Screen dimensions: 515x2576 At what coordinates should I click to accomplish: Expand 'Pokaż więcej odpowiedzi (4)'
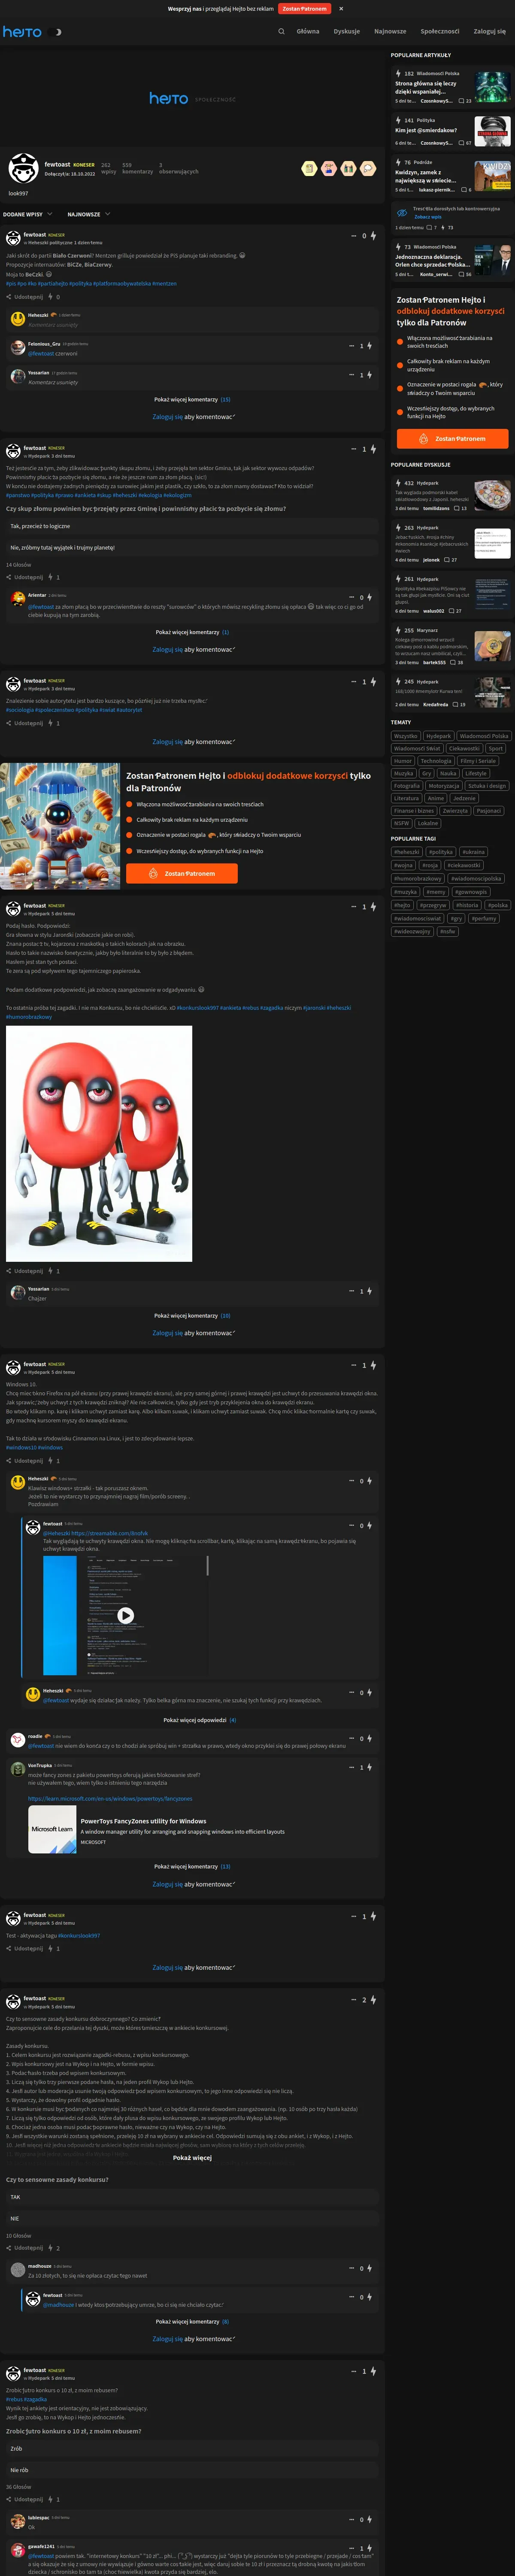pos(200,1720)
